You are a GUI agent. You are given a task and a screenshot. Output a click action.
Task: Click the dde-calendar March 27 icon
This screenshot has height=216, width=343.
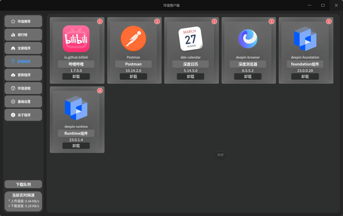pos(191,38)
